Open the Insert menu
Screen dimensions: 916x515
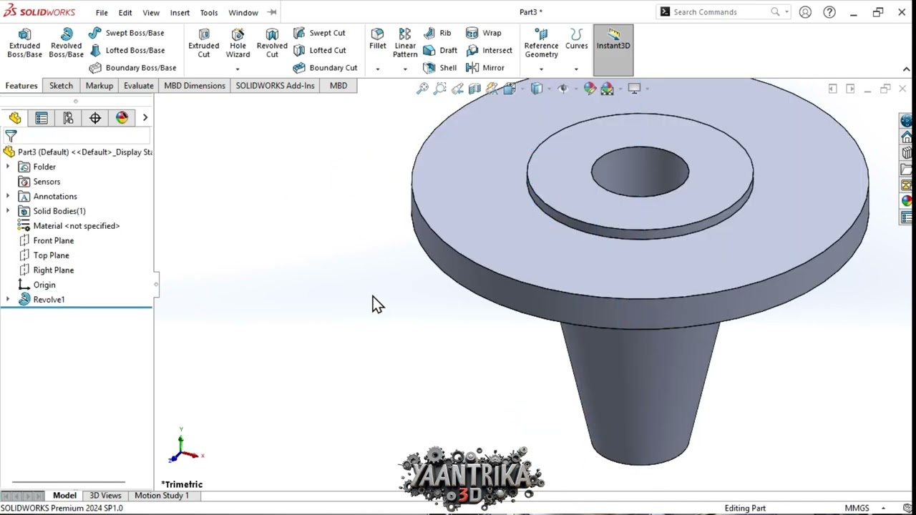coord(180,12)
